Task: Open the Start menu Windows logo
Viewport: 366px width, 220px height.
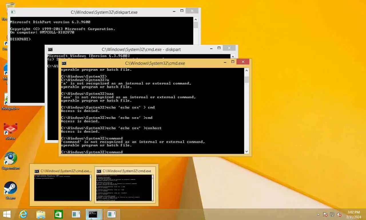Action: 7,214
